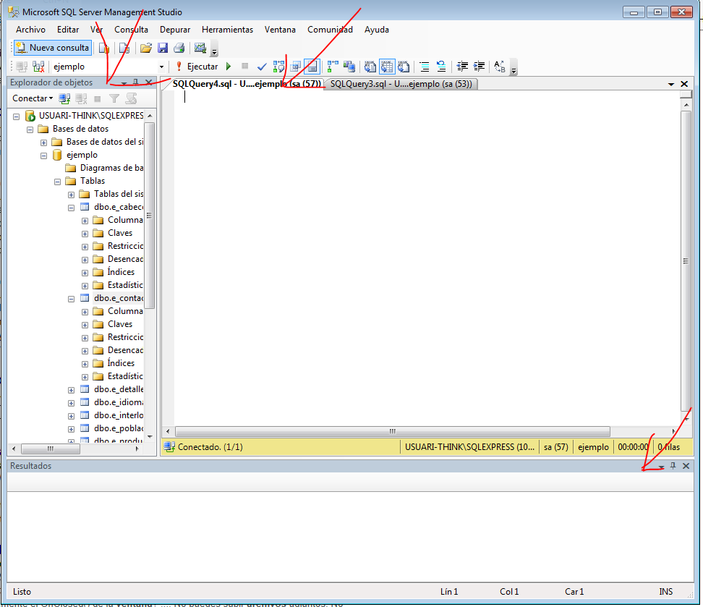The image size is (703, 607).
Task: Open a file with the folder icon
Action: pyautogui.click(x=145, y=48)
